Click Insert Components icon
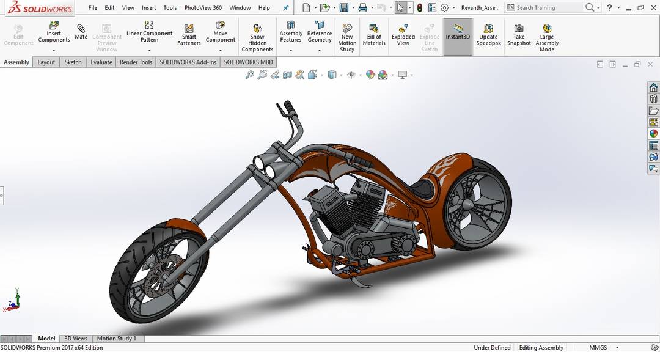This screenshot has width=660, height=352. [54, 25]
